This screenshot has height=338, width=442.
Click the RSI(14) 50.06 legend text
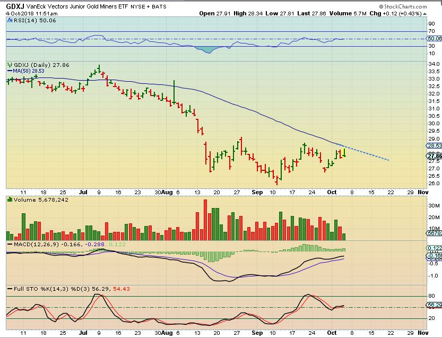(x=34, y=20)
